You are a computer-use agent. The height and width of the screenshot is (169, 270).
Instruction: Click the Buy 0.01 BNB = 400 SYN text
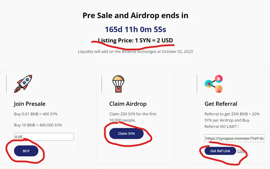(x=36, y=114)
